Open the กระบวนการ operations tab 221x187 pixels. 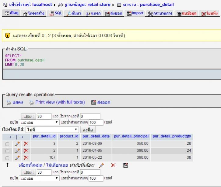pyautogui.click(x=160, y=13)
